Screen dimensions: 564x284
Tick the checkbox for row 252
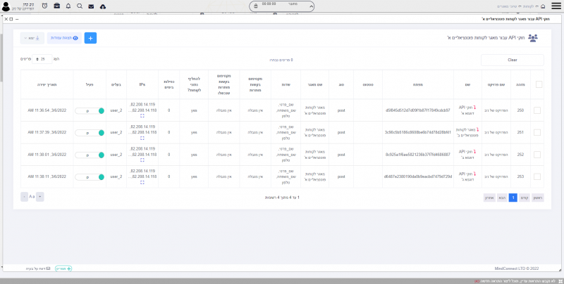click(x=537, y=155)
